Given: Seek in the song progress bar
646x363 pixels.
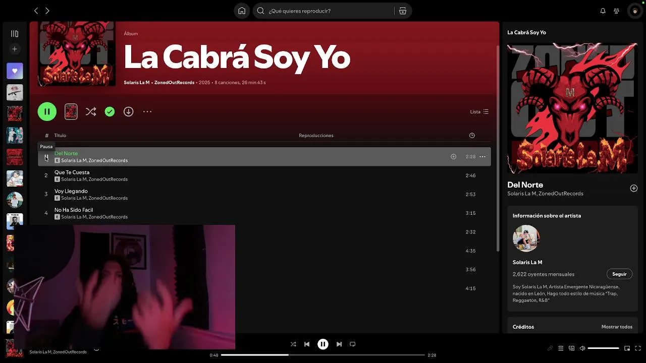Looking at the screenshot, I should click(323, 355).
